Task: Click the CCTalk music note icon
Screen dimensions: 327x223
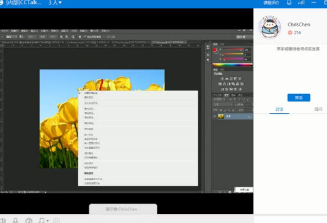Action: point(42,221)
